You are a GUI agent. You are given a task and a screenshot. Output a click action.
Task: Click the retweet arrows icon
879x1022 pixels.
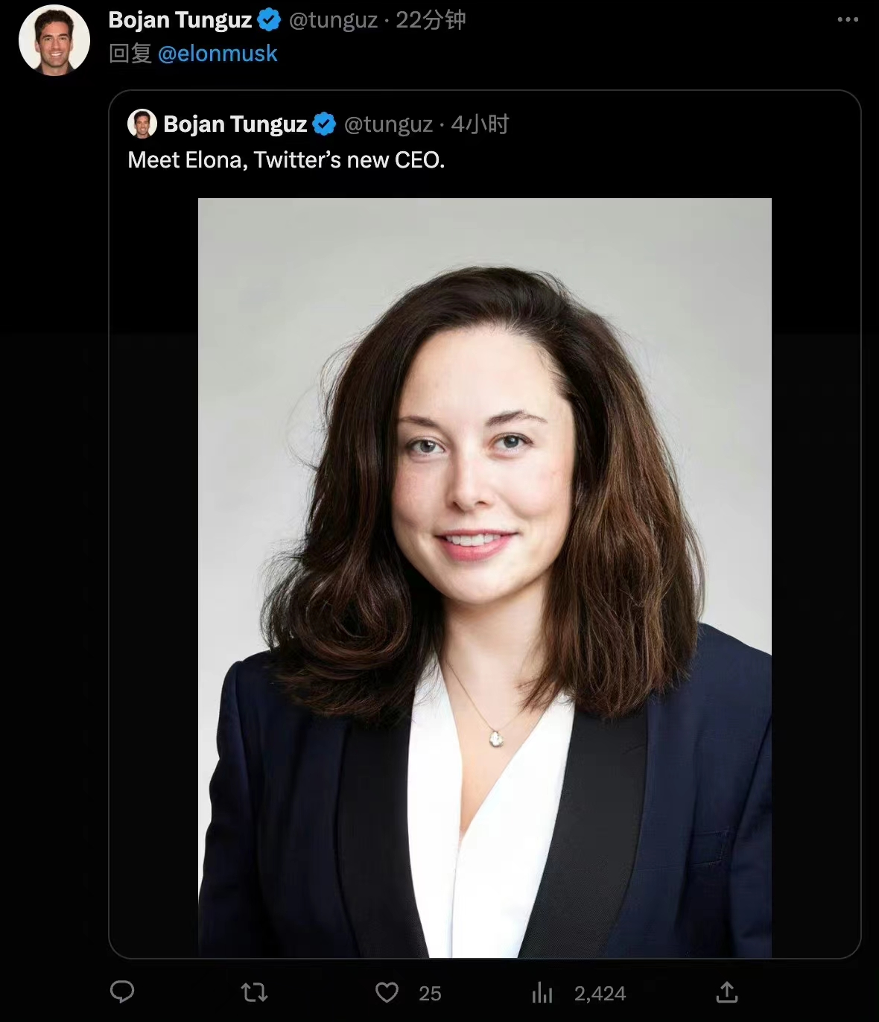[255, 992]
